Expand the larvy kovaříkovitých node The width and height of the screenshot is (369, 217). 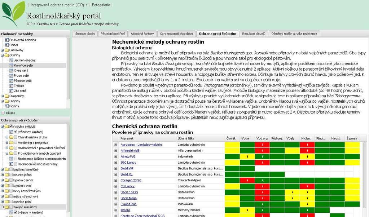click(3, 191)
